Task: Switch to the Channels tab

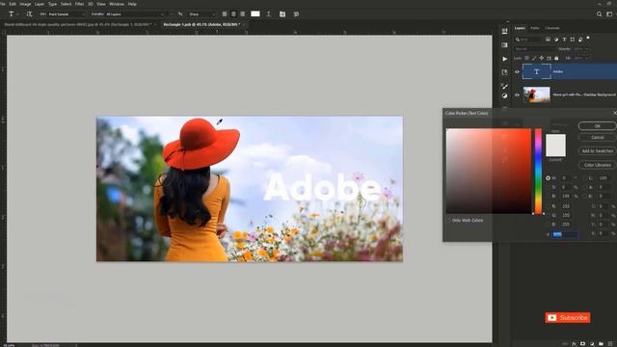Action: (x=552, y=28)
